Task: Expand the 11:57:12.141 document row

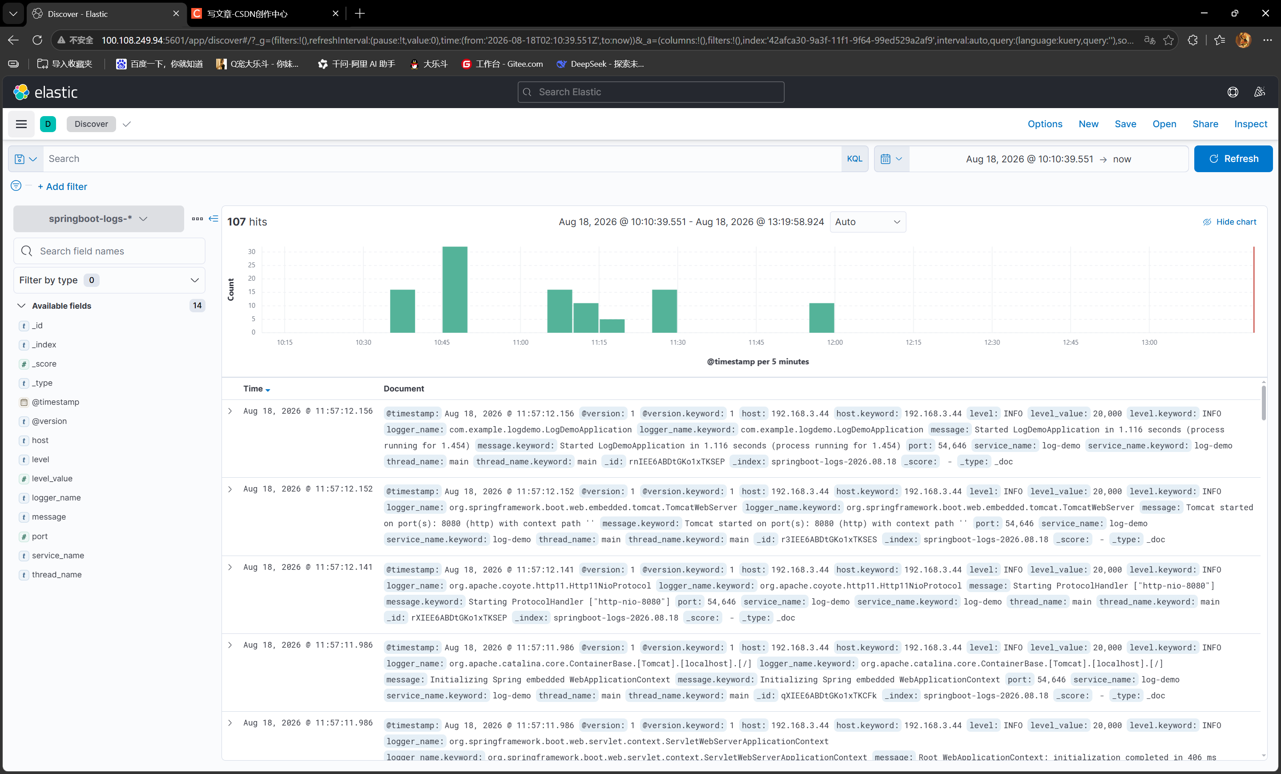Action: [x=230, y=567]
